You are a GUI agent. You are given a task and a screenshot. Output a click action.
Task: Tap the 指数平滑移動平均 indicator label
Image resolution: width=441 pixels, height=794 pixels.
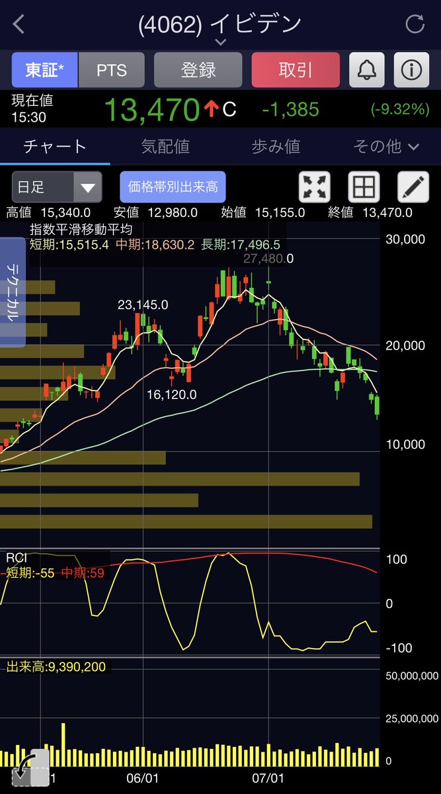[81, 230]
